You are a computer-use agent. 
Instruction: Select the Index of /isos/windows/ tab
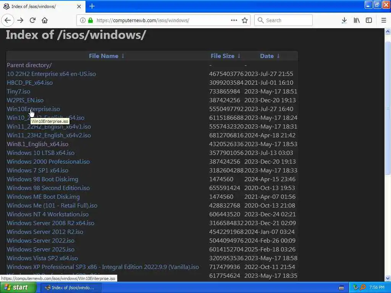click(x=43, y=6)
